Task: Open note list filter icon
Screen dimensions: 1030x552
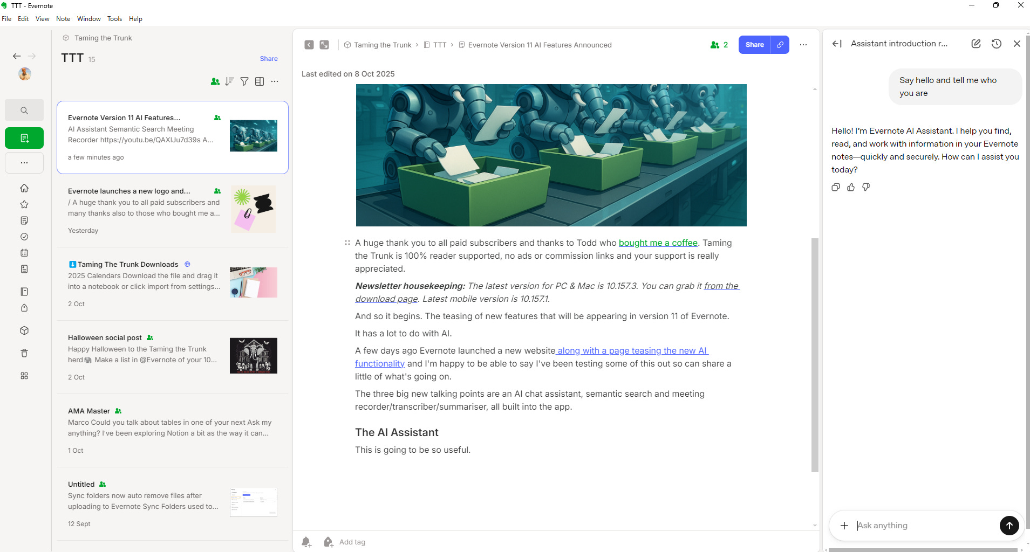Action: click(244, 81)
